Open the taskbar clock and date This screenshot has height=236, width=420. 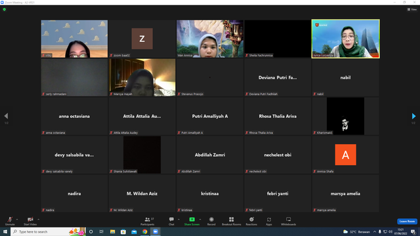coord(400,231)
